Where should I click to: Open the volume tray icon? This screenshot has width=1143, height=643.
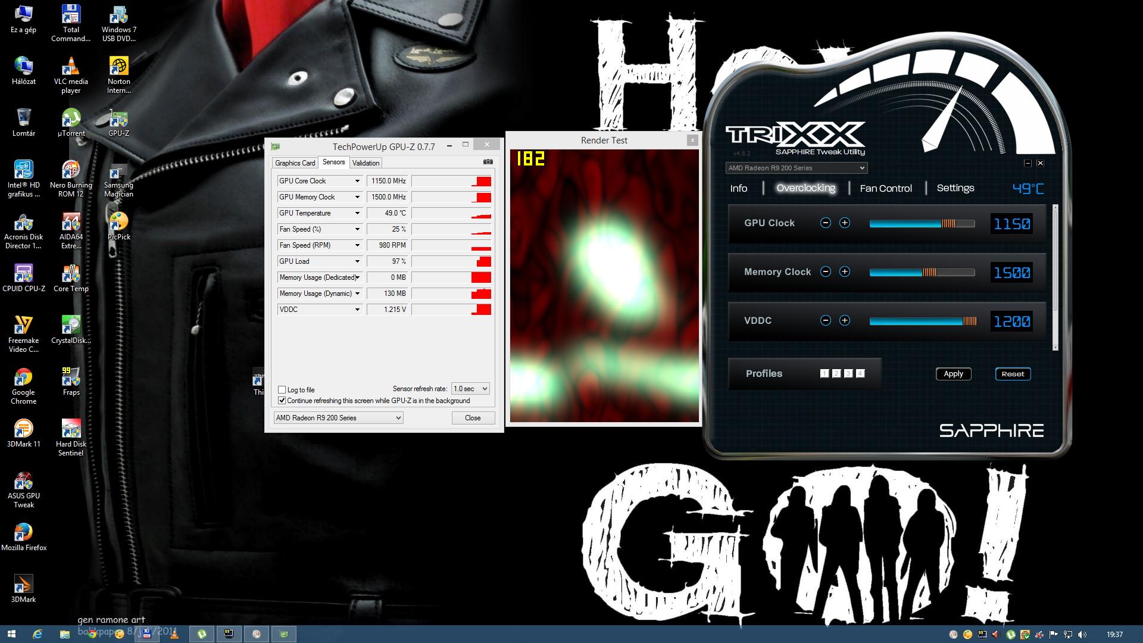point(1082,635)
